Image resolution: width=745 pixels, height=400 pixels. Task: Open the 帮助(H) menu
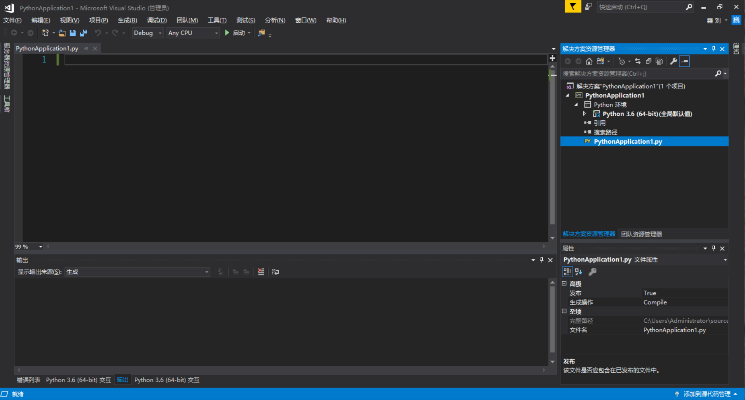point(336,20)
